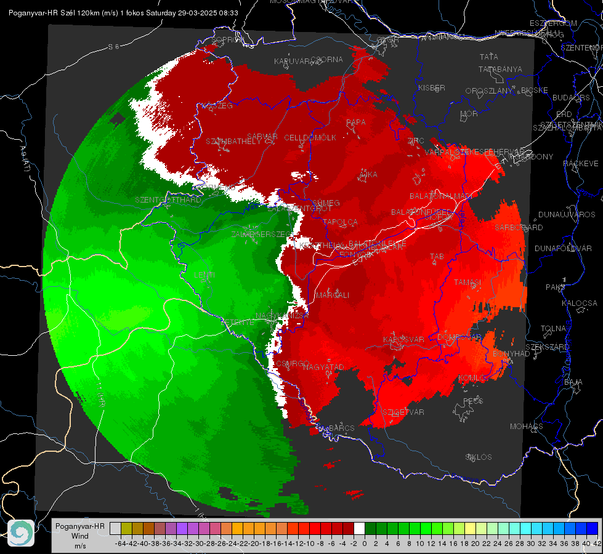The height and width of the screenshot is (554, 603).
Task: Click the dark green swatch between 0 and 2
Action: coord(370,529)
